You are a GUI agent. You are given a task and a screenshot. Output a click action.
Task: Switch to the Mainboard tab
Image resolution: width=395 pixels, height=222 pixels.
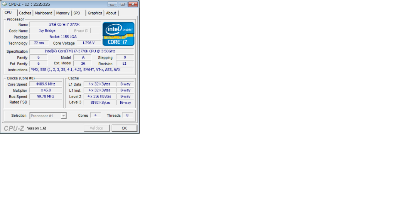click(x=44, y=13)
